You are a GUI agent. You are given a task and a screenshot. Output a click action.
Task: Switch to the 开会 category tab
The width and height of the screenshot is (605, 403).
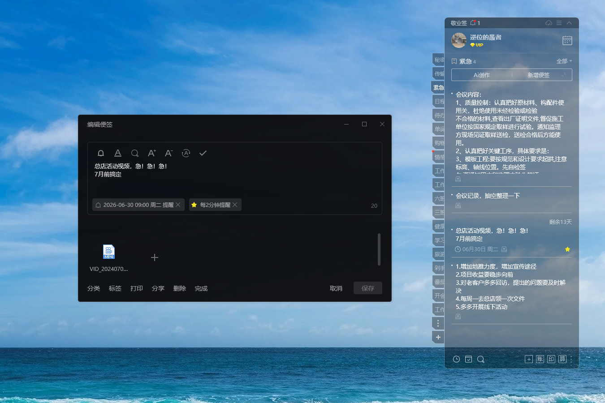[438, 296]
